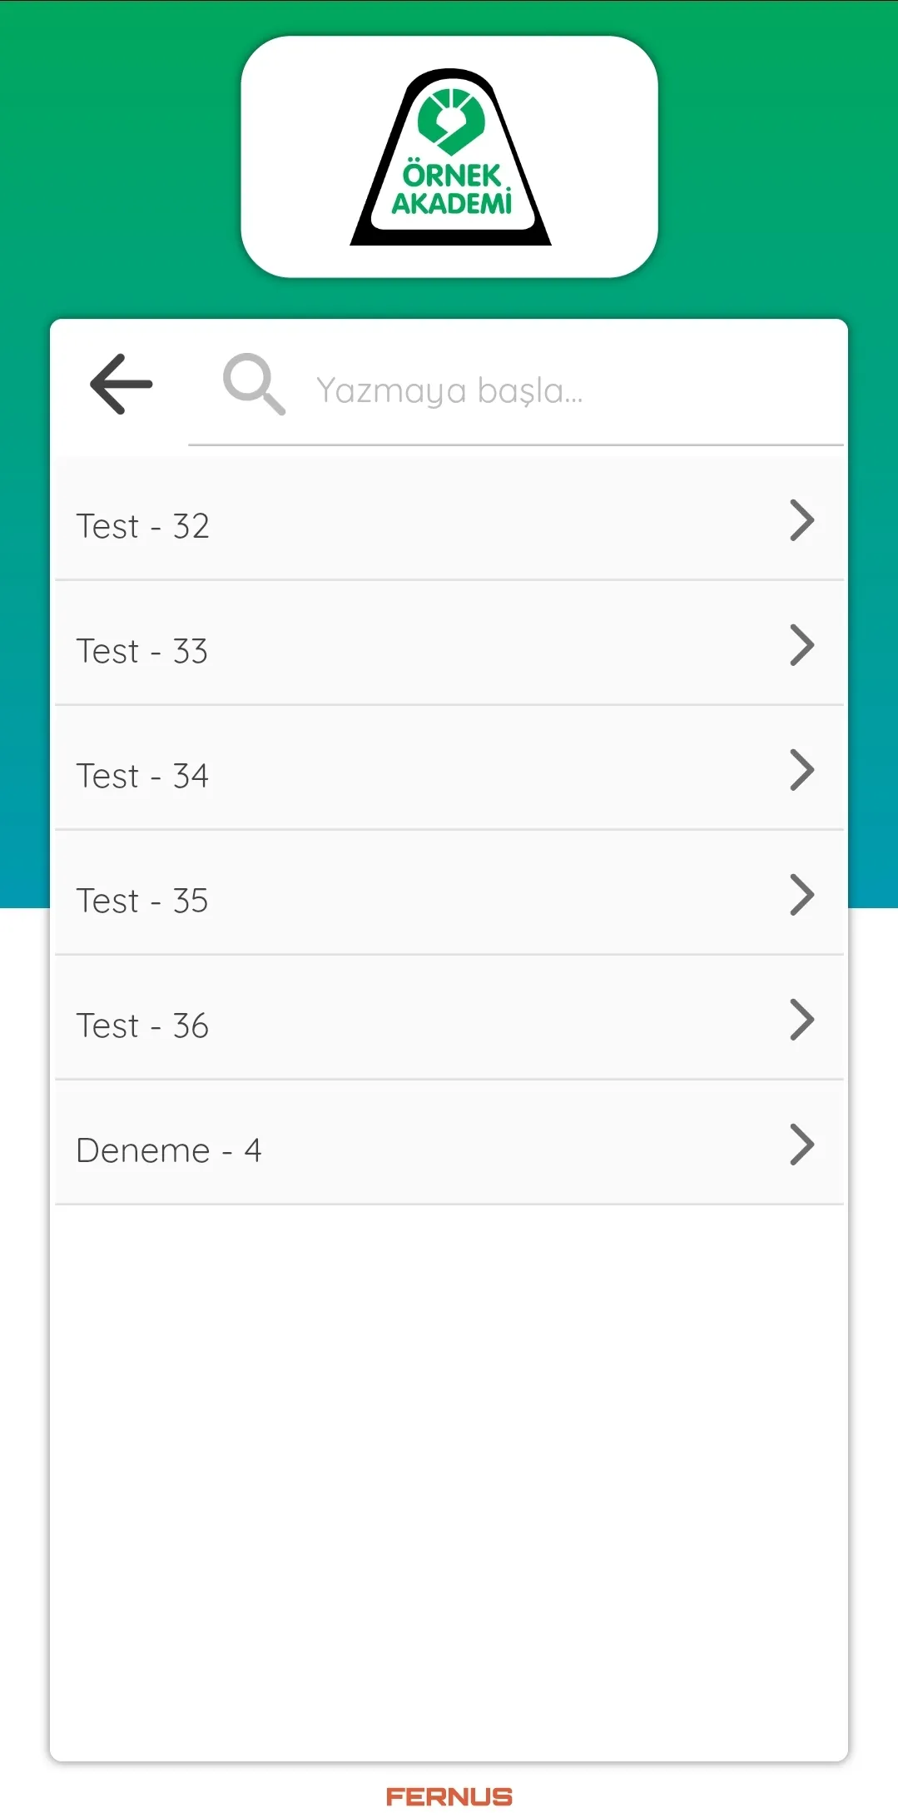Image resolution: width=898 pixels, height=1818 pixels.
Task: Focus the 'Yazmaya başla...' search field
Action: click(516, 390)
